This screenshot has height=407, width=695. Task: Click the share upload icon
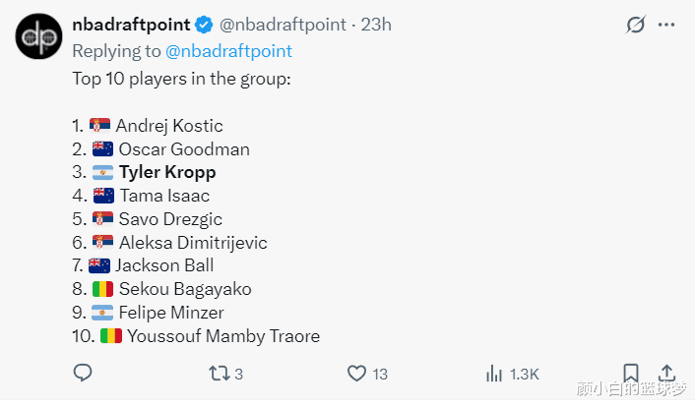pos(666,373)
